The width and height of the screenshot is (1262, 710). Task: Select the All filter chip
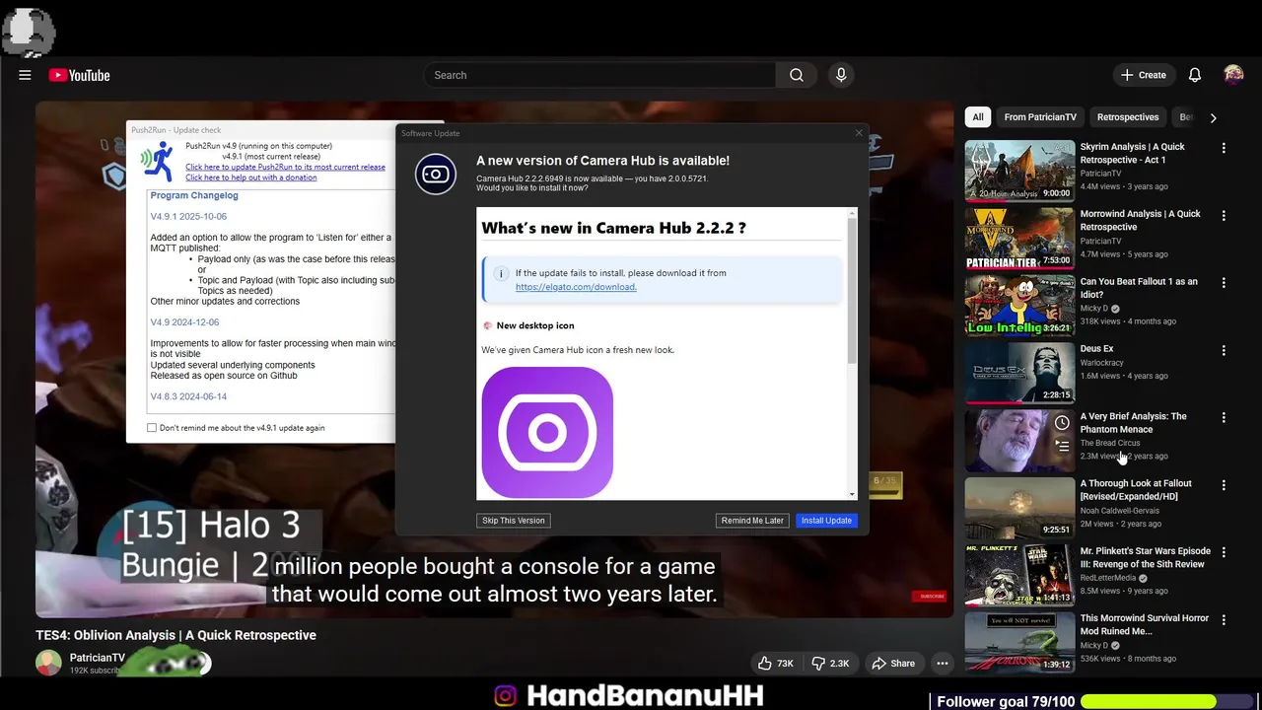point(978,117)
